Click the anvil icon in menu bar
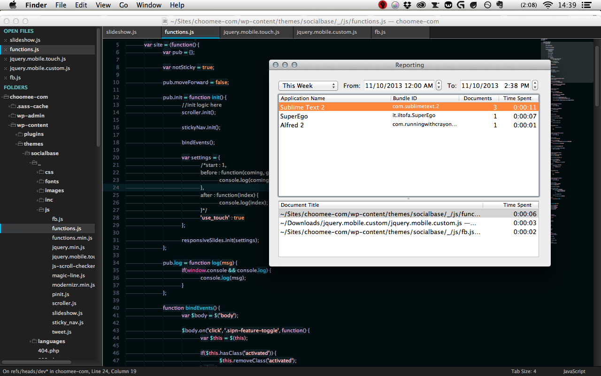This screenshot has height=376, width=601. coord(435,5)
